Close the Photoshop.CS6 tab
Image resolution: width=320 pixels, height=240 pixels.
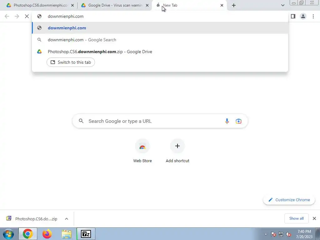tap(72, 6)
